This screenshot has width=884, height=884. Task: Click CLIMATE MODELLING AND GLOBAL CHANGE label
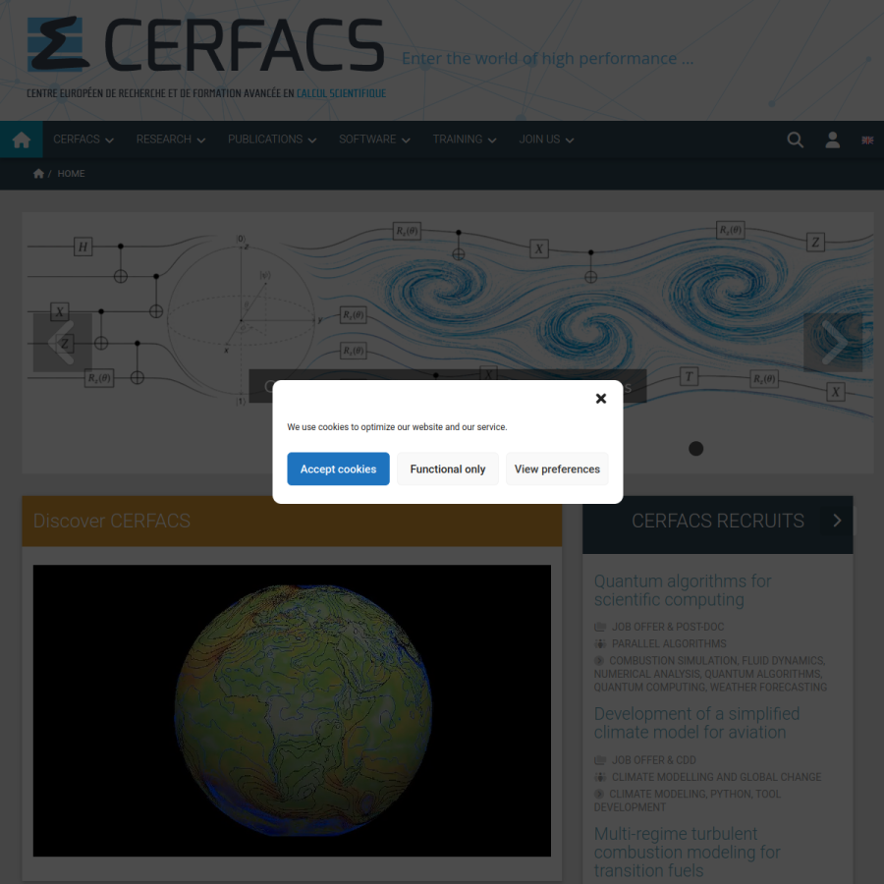point(717,777)
